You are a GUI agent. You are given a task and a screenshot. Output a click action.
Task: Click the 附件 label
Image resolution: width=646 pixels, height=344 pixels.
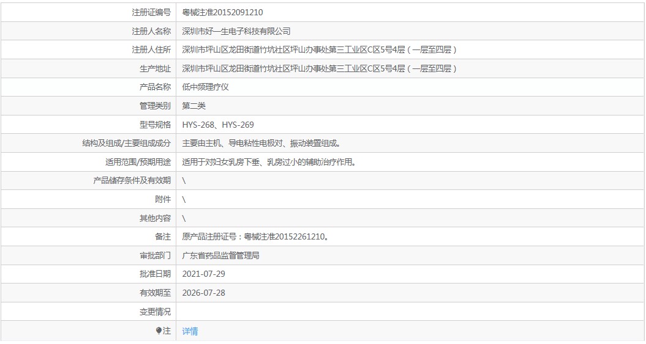163,199
